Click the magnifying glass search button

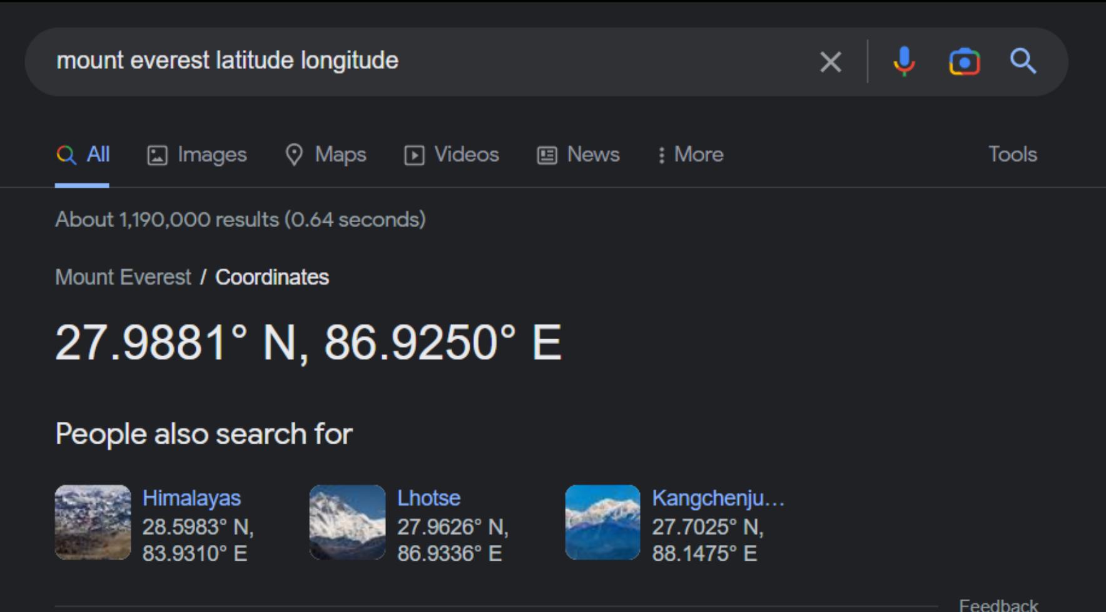(x=1023, y=61)
